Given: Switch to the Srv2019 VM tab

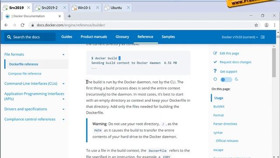Looking at the screenshot, I should click(17, 8).
